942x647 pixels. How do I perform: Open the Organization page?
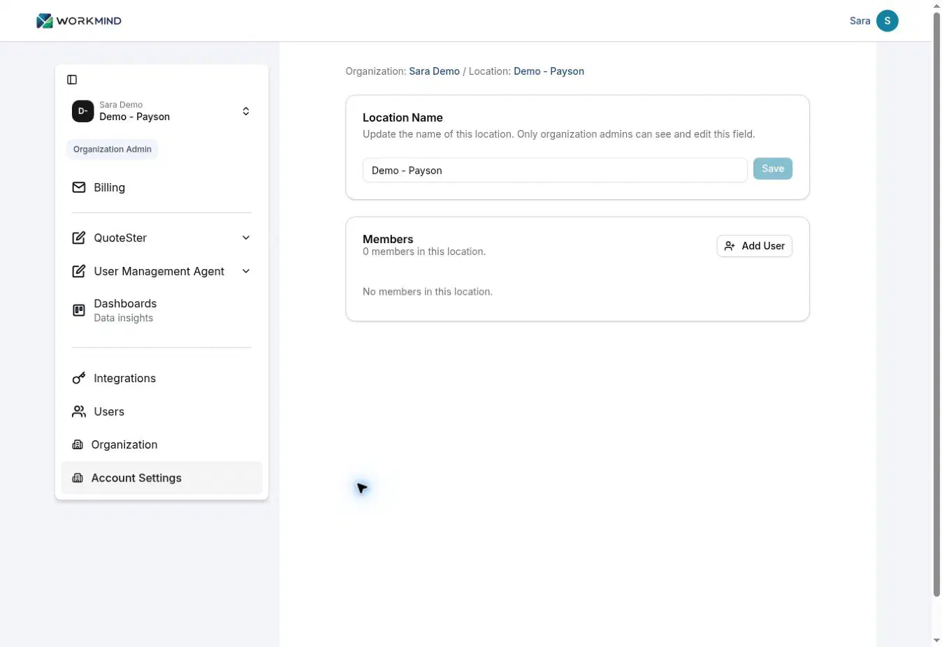[x=161, y=444]
